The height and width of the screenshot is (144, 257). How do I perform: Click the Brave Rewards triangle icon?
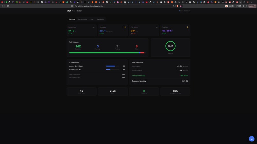pos(180,6)
